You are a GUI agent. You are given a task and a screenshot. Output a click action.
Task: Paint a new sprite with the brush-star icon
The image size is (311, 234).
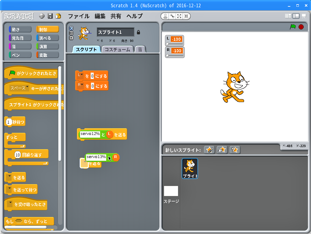pos(209,150)
